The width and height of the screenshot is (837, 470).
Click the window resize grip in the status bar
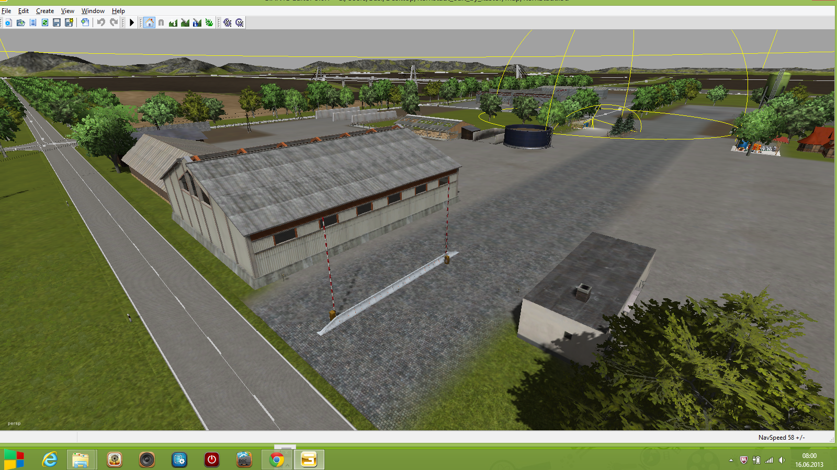[x=831, y=440]
